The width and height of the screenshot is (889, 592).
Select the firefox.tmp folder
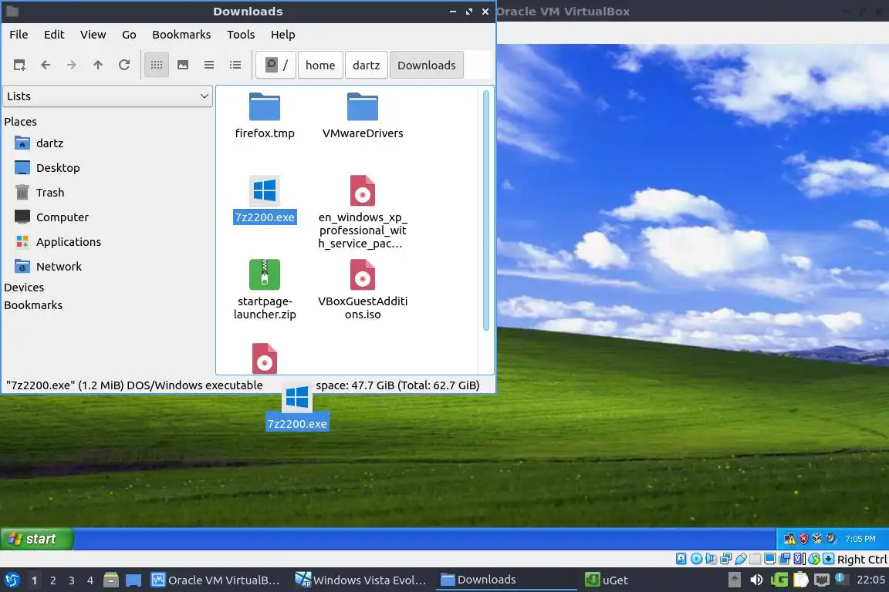[x=265, y=116]
